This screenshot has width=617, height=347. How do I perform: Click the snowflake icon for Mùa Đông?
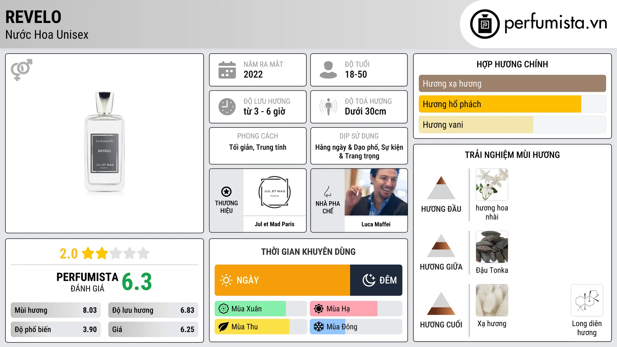[x=319, y=327]
